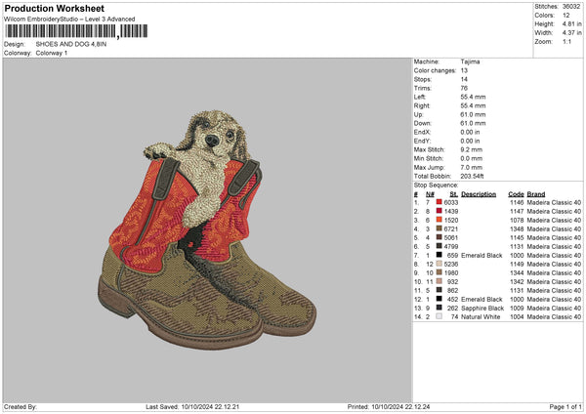Click the Code column header
Screen dimensions: 586x414
click(516, 193)
